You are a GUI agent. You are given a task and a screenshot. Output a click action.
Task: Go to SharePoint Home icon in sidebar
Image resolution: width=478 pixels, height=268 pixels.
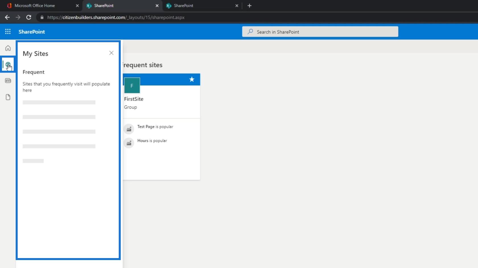(8, 48)
